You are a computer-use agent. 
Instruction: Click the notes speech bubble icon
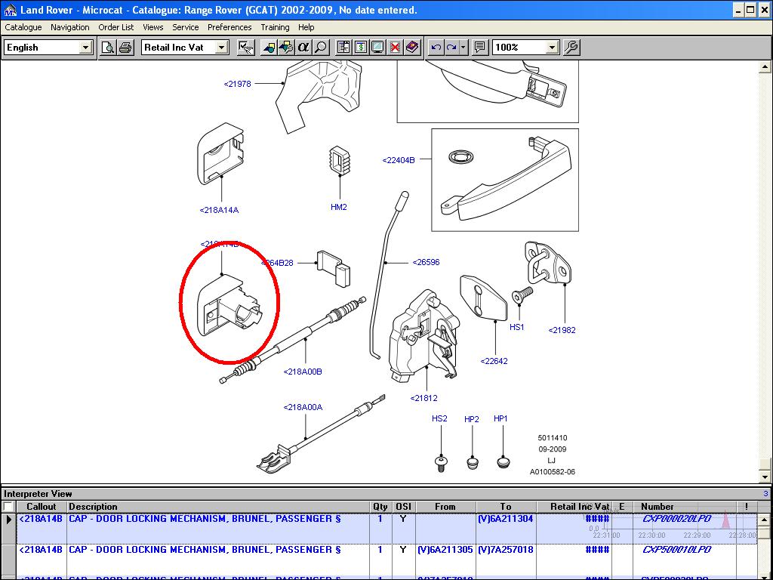click(480, 48)
